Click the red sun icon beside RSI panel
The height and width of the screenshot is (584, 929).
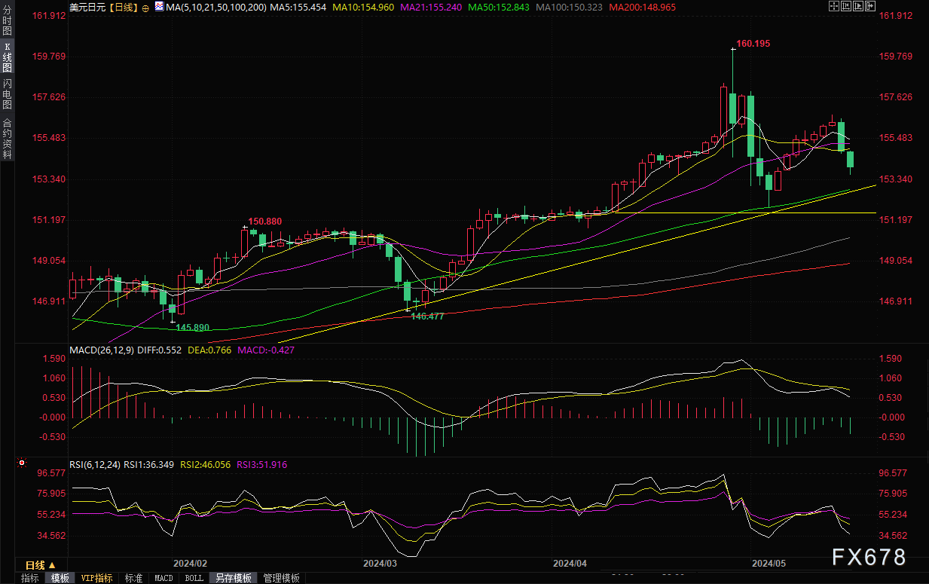[21, 462]
